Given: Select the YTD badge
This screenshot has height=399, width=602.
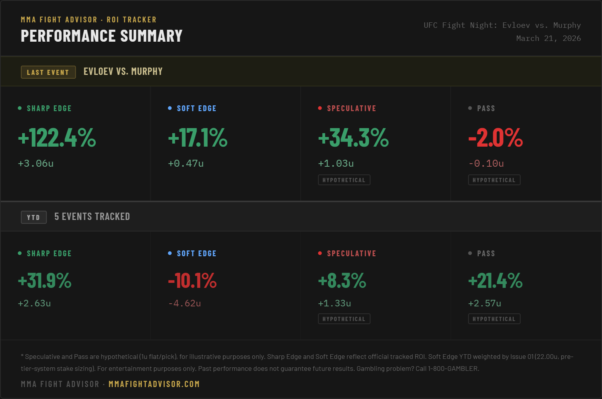Looking at the screenshot, I should tap(34, 217).
